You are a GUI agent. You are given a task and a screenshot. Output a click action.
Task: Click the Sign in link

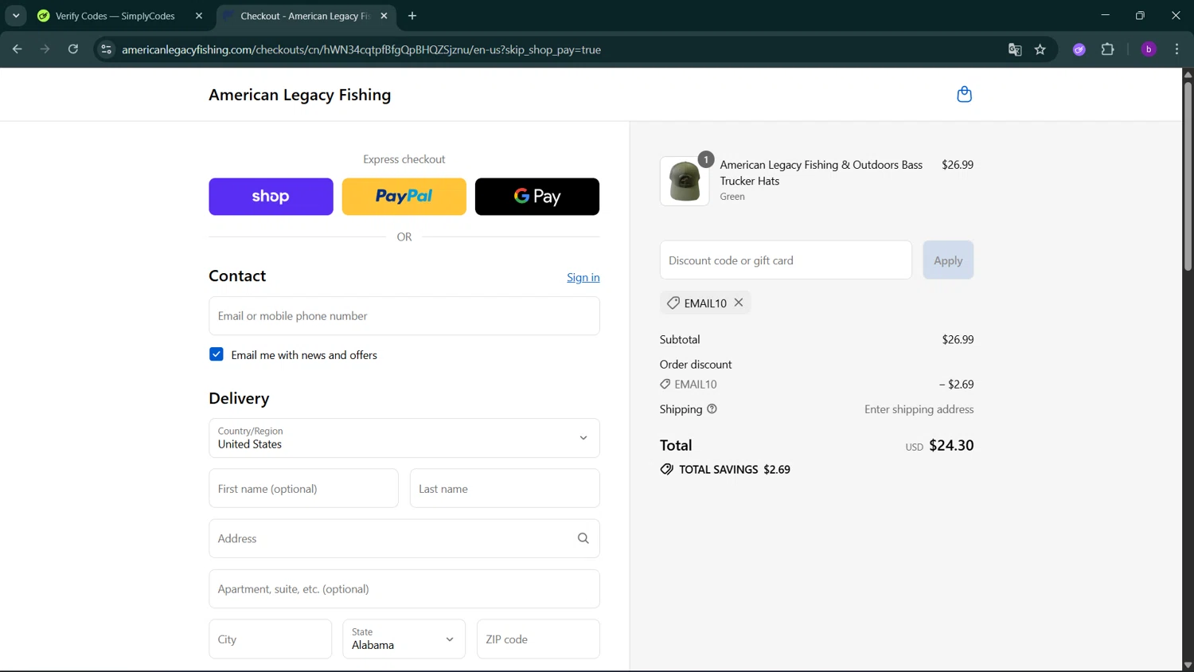coord(583,277)
